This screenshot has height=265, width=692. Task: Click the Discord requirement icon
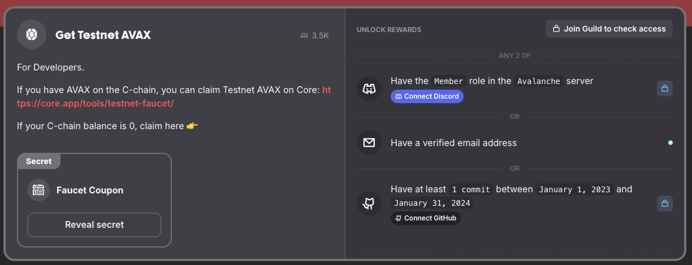pos(369,89)
